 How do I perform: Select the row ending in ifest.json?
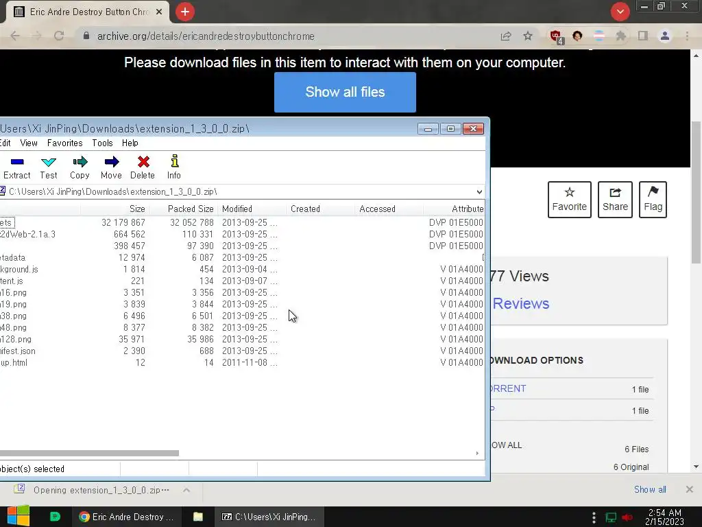[x=242, y=351]
